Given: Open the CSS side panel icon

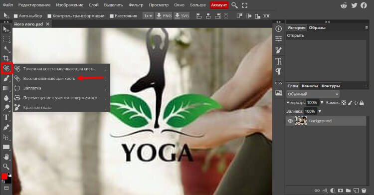Looking at the screenshot, I should click(x=278, y=83).
